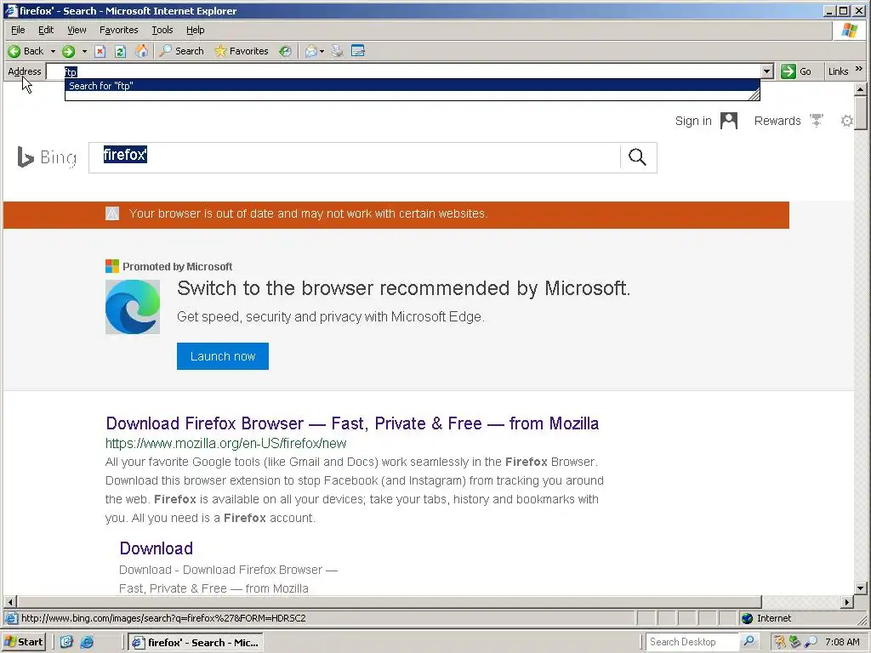
Task: Open the Search pane from the toolbar
Action: [182, 51]
